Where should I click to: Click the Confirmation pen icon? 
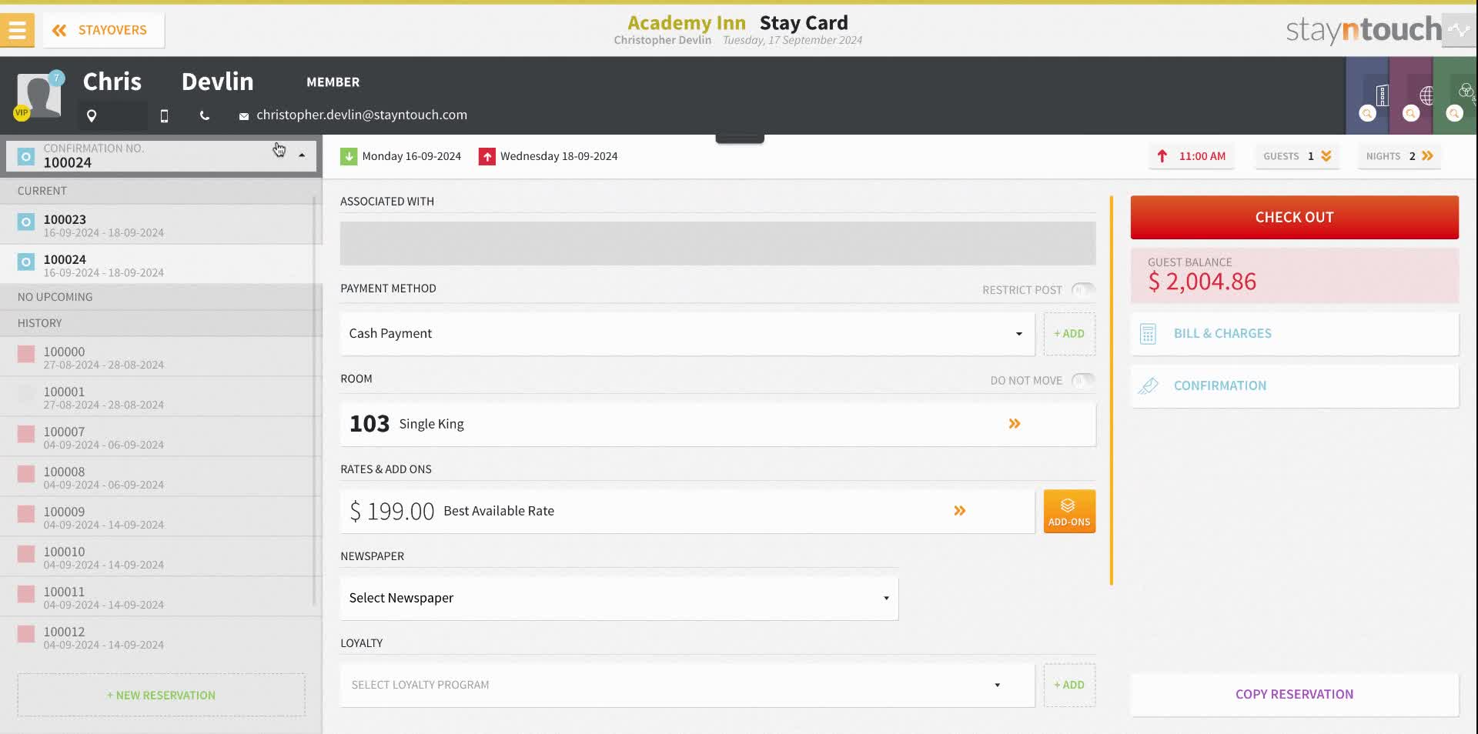tap(1148, 385)
